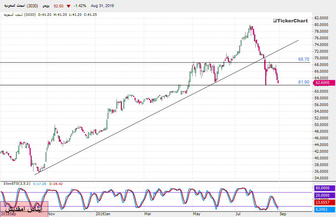This screenshot has width=336, height=217.
Task: Click the stochastic D:38.42 value label
Action: point(55,184)
